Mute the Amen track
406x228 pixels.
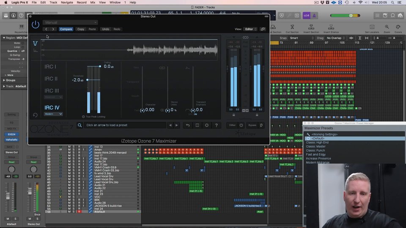point(69,149)
